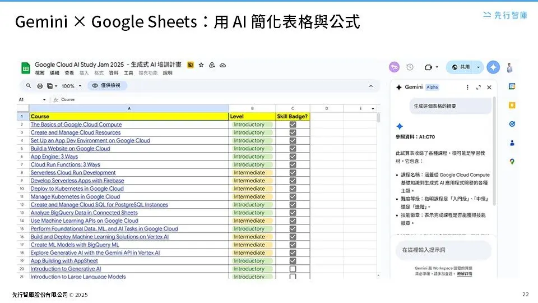
Task: Toggle Skill Badge for App Building with AppSheet
Action: click(x=293, y=261)
